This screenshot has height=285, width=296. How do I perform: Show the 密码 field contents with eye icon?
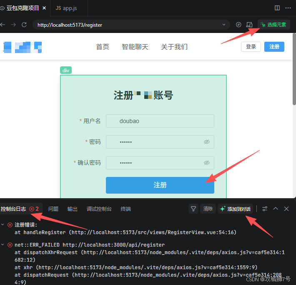[x=207, y=142]
